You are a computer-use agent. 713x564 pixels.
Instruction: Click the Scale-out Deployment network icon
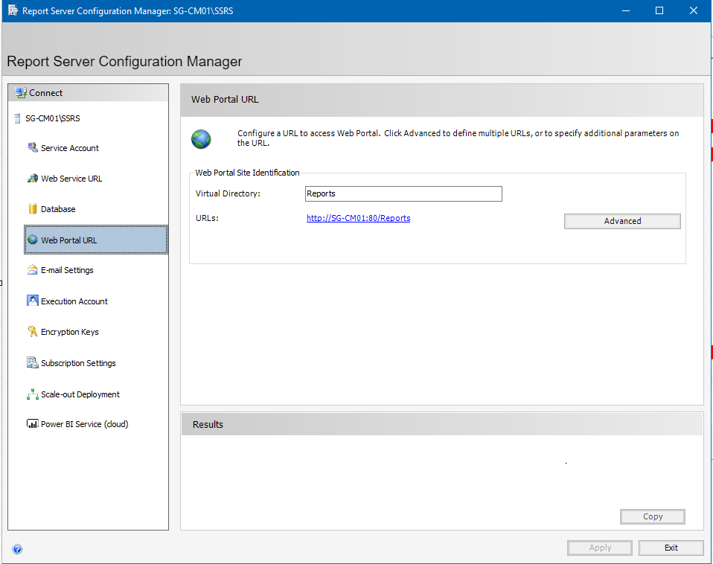(x=32, y=394)
